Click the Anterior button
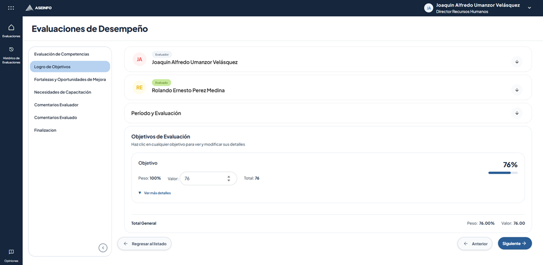Image resolution: width=543 pixels, height=265 pixels. (475, 244)
